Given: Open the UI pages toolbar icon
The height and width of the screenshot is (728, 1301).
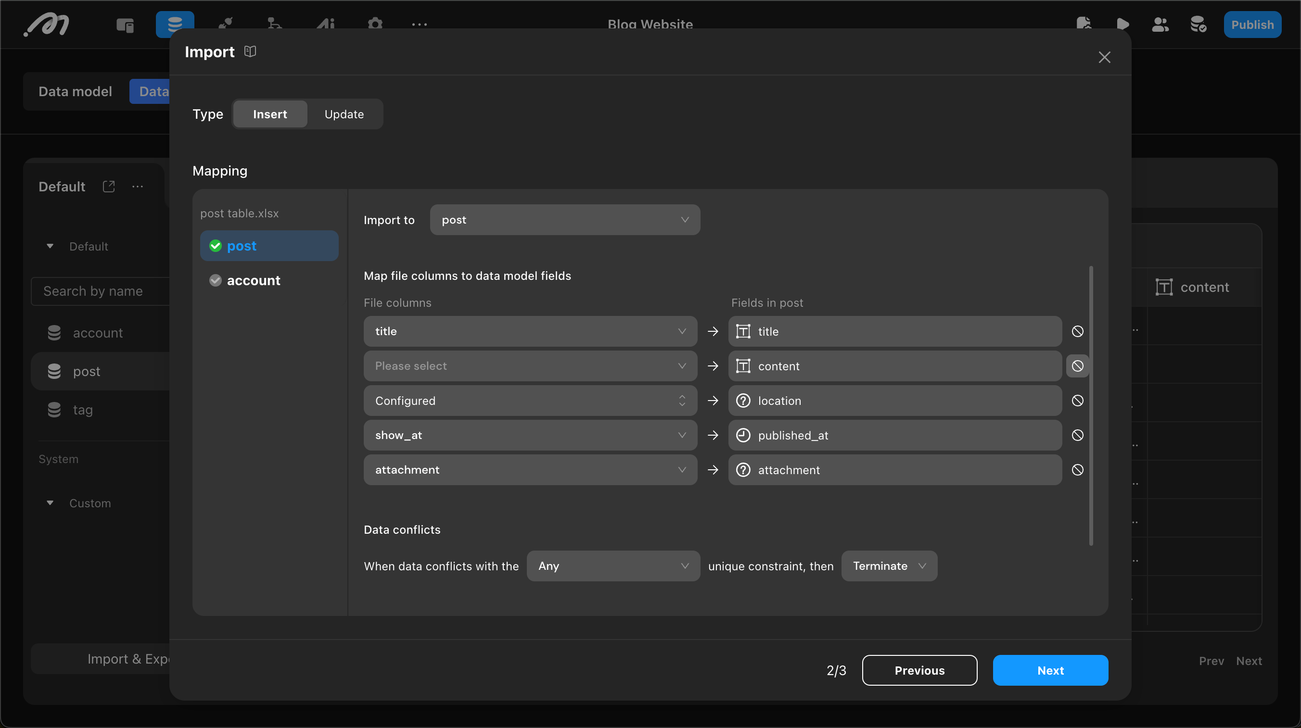Looking at the screenshot, I should [125, 25].
